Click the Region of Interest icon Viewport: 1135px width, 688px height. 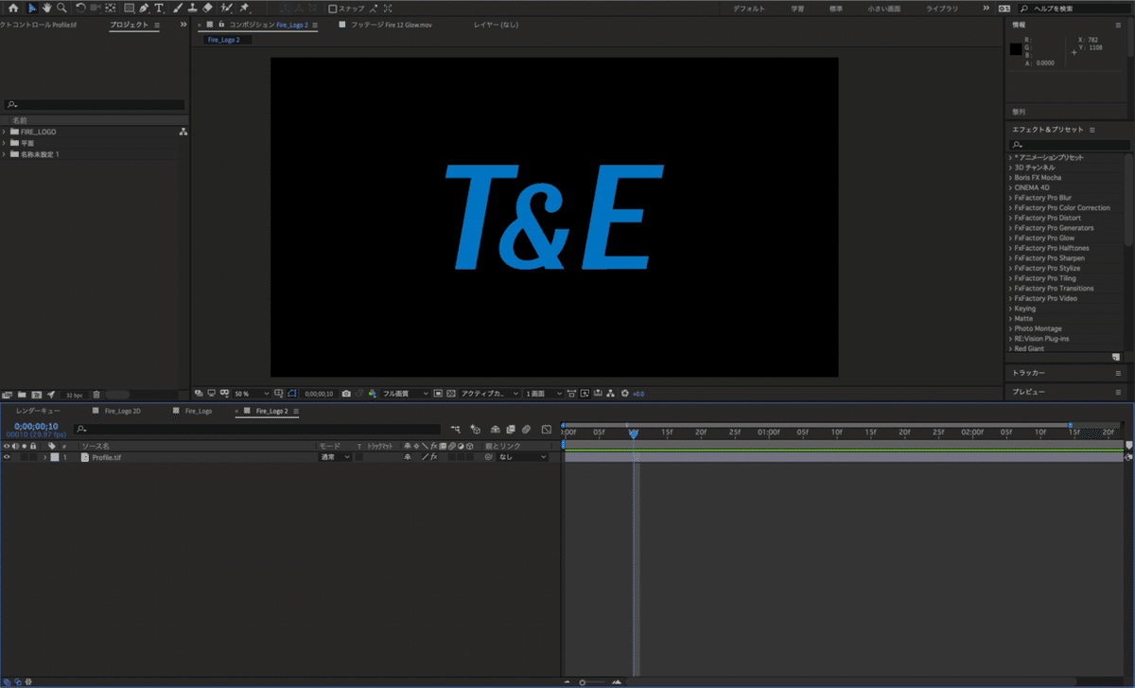pyautogui.click(x=437, y=393)
